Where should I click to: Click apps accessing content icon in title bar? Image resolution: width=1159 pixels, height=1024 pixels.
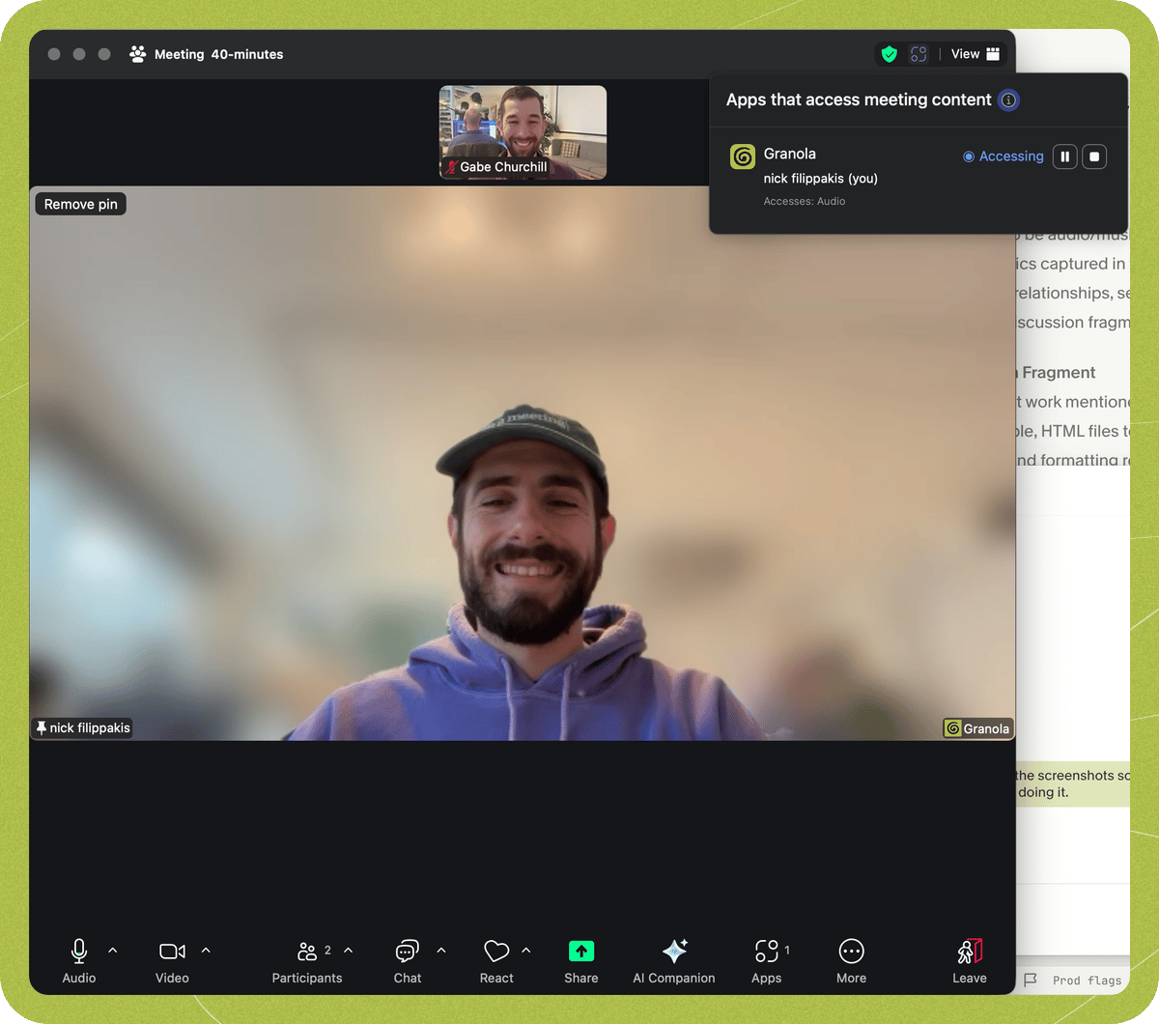[x=919, y=54]
